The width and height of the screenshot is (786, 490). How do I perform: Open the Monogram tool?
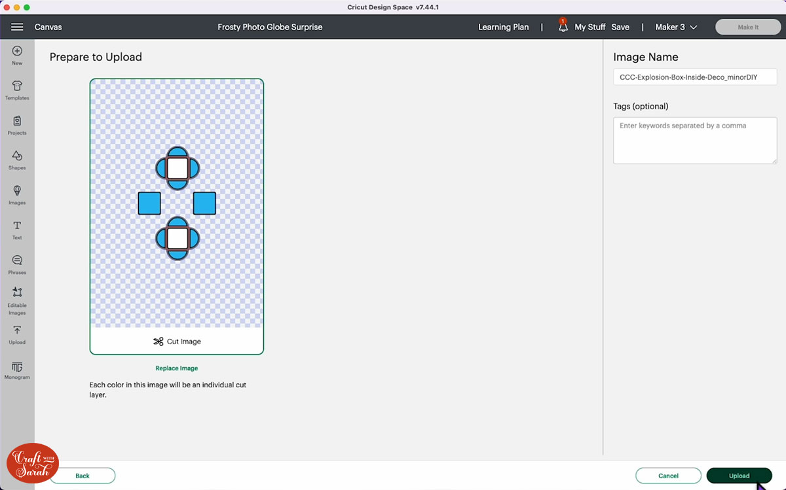pos(17,370)
